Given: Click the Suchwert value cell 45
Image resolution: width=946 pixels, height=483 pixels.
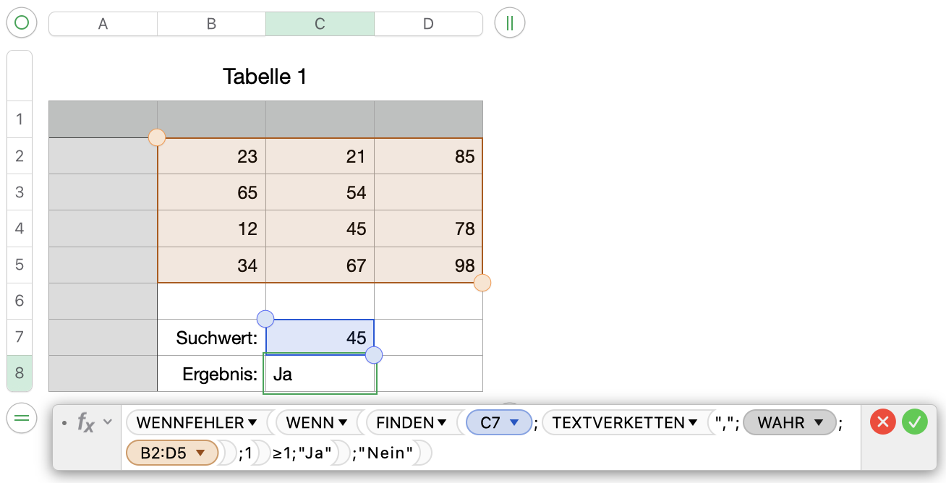Looking at the screenshot, I should point(320,338).
